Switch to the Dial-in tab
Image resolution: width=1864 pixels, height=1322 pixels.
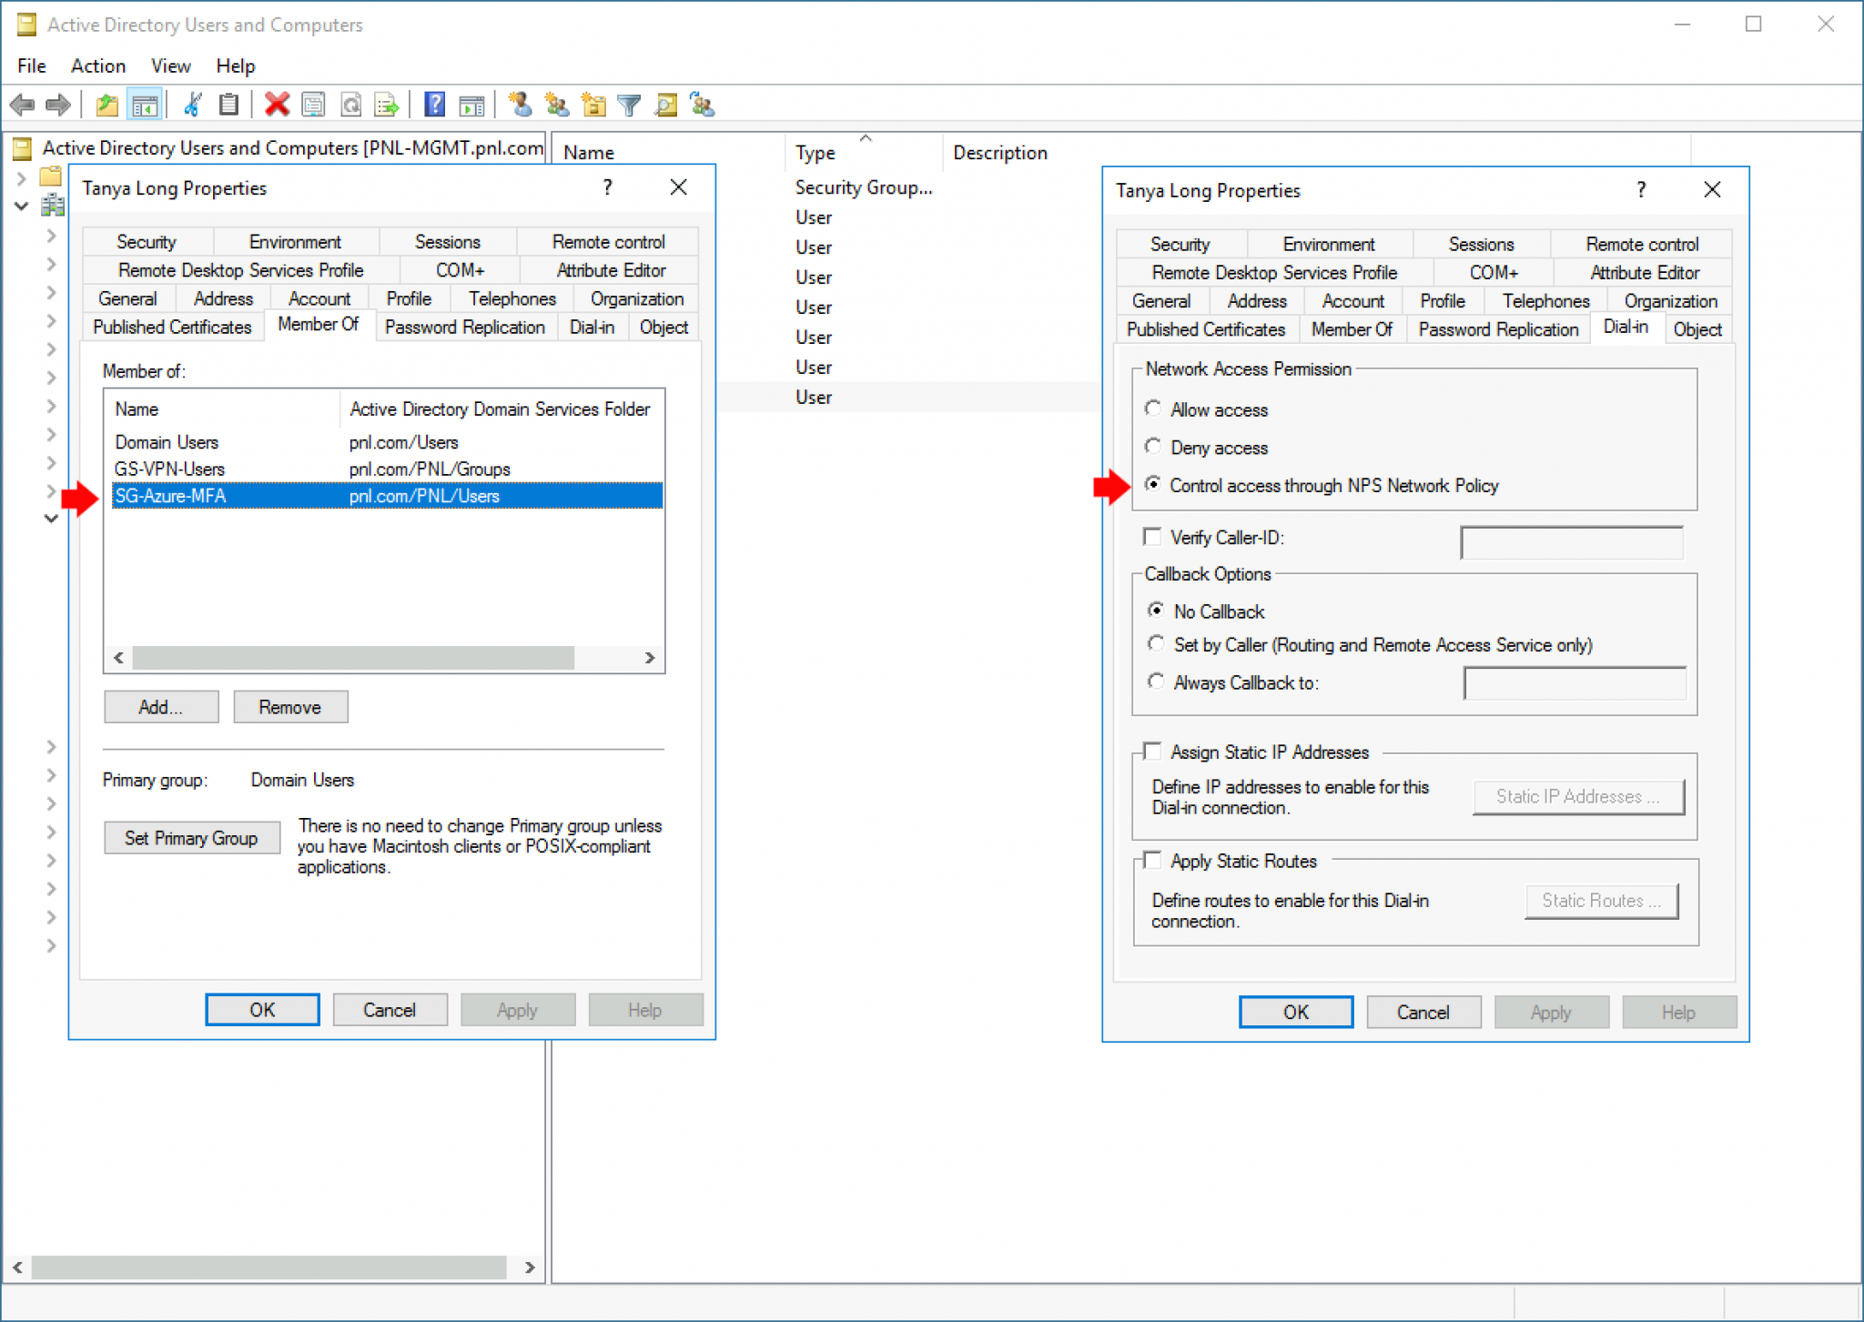(x=1626, y=328)
